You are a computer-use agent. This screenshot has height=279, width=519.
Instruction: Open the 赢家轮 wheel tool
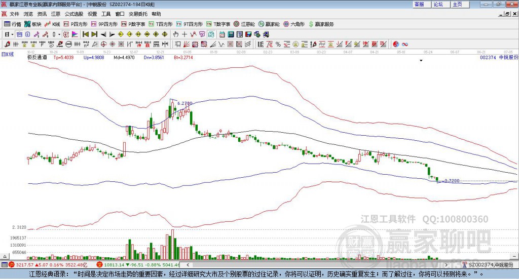[x=269, y=24]
